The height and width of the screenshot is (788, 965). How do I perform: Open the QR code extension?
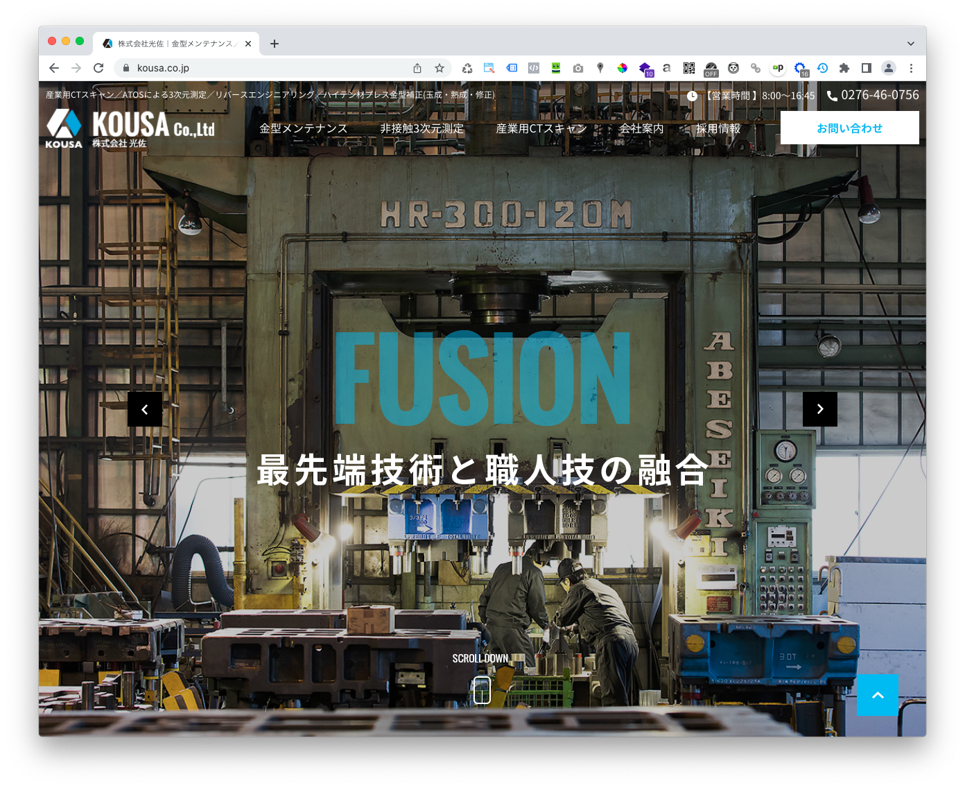point(688,68)
